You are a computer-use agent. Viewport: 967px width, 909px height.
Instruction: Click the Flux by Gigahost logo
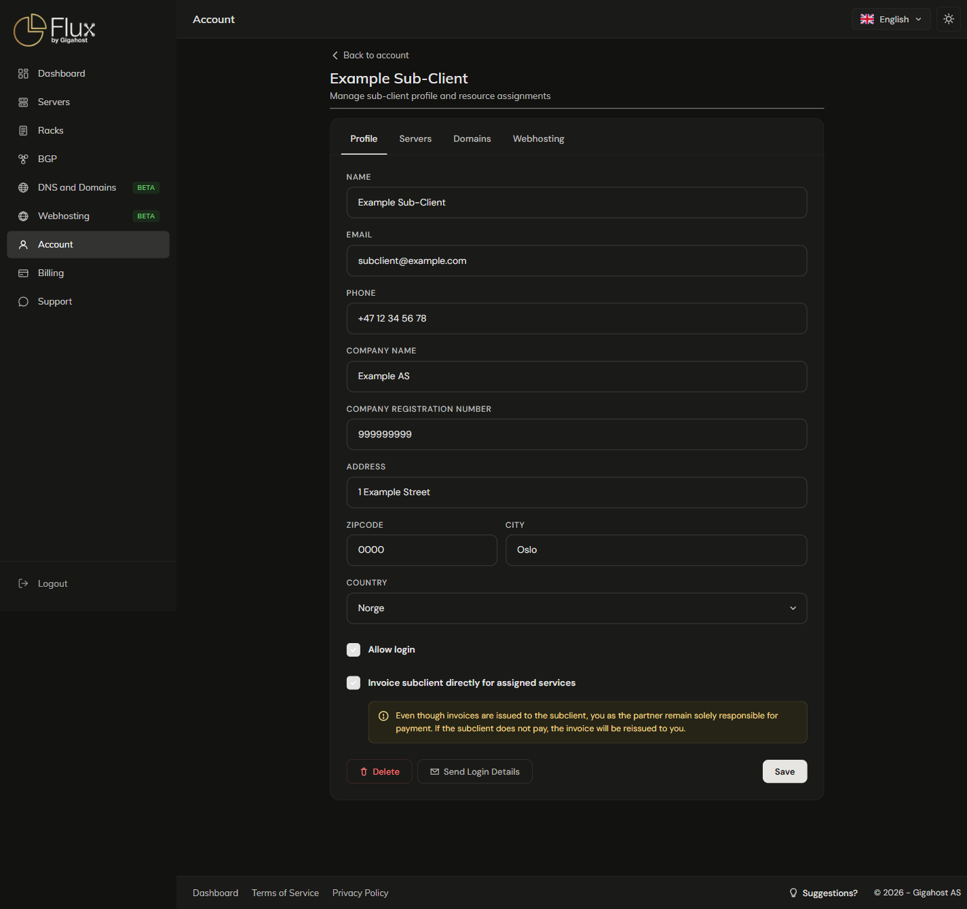point(54,30)
